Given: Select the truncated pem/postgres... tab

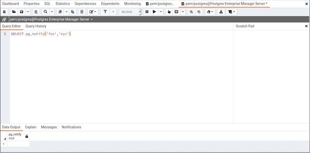Looking at the screenshot, I should tap(160, 3).
